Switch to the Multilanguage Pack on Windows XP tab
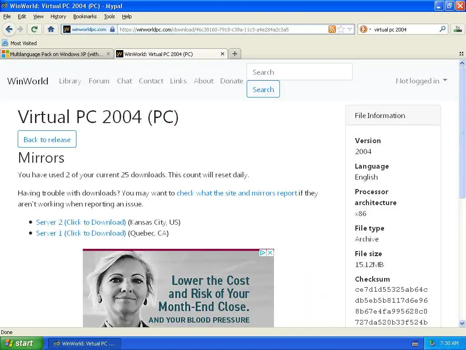The height and width of the screenshot is (350, 466). click(57, 54)
